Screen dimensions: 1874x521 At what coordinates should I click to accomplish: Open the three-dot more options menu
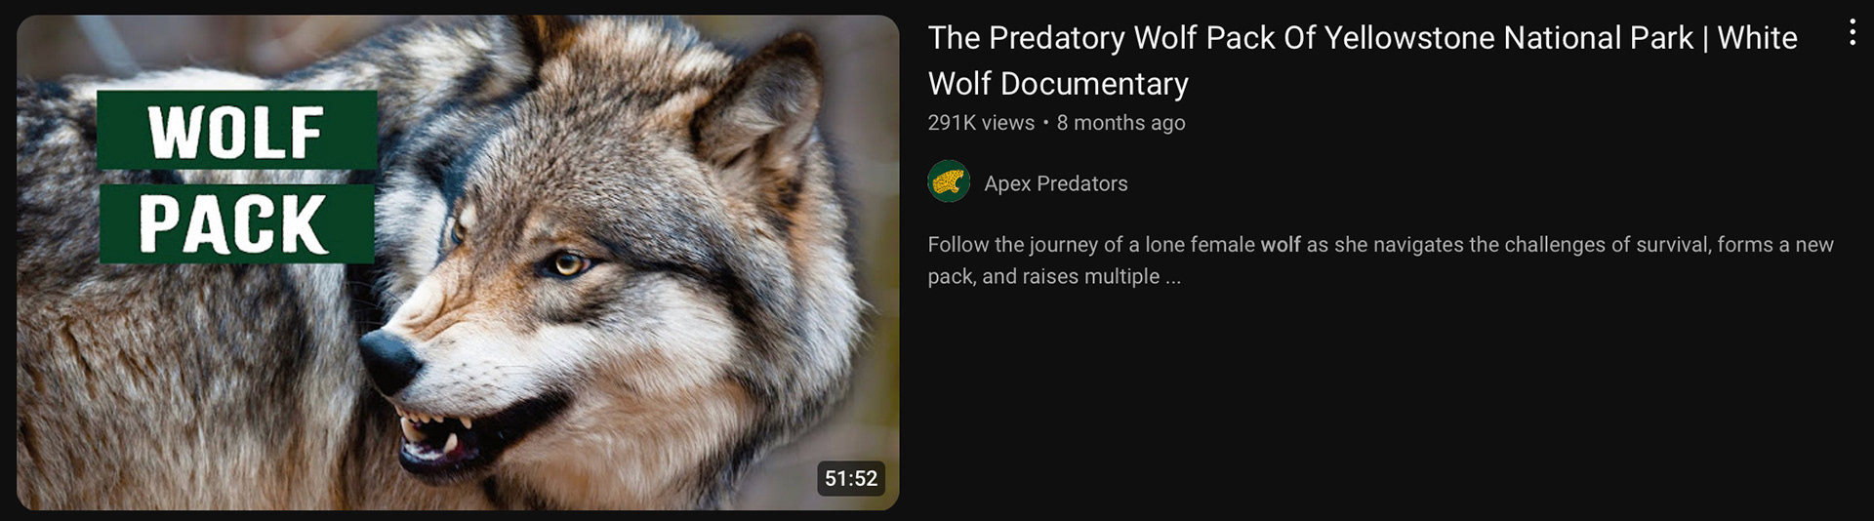[x=1852, y=33]
